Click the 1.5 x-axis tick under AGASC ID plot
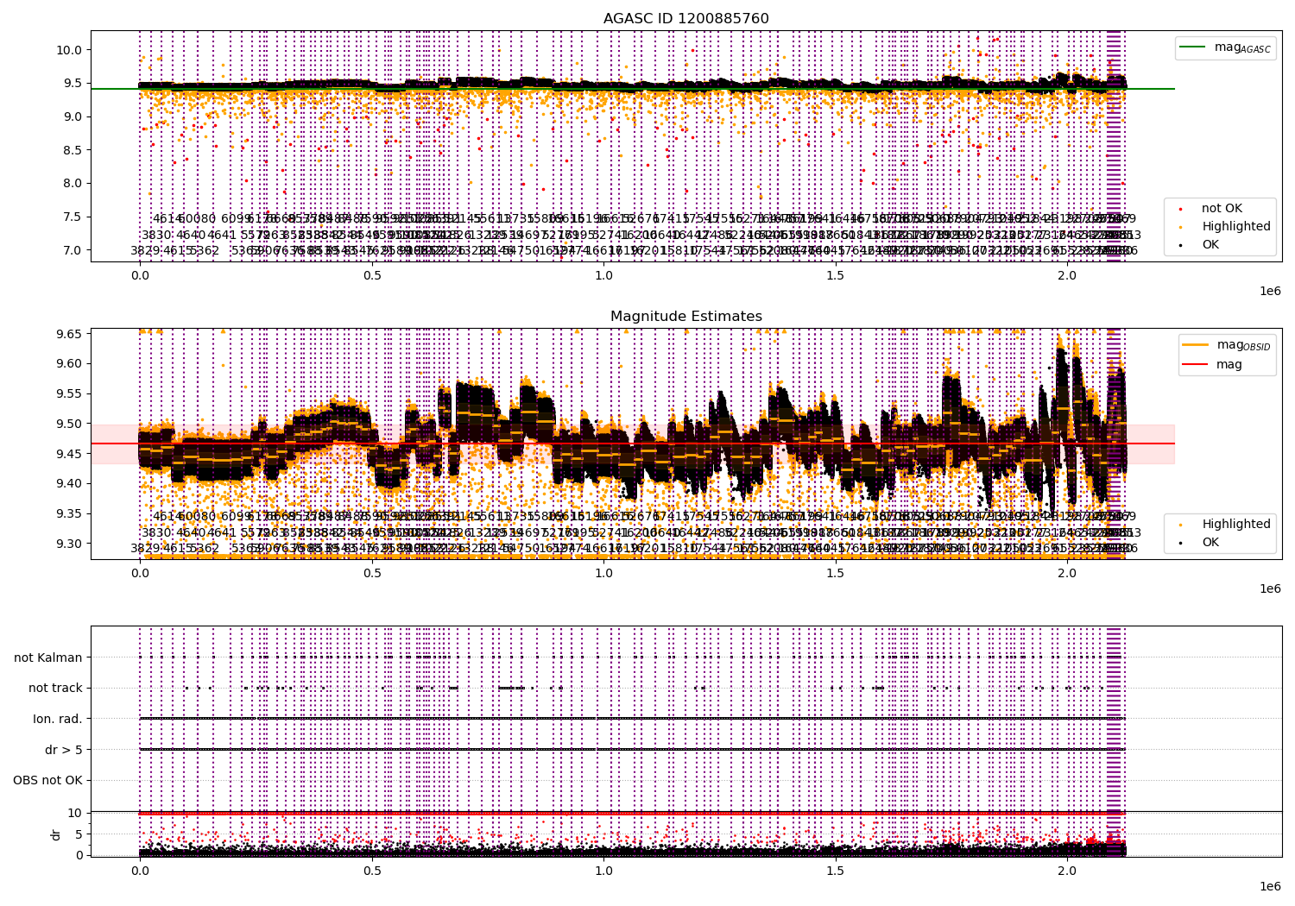Image resolution: width=1295 pixels, height=906 pixels. (836, 275)
